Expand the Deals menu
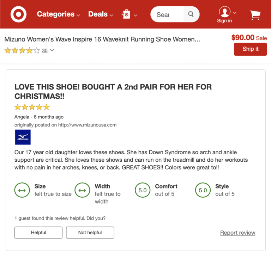271x254 pixels. click(101, 14)
